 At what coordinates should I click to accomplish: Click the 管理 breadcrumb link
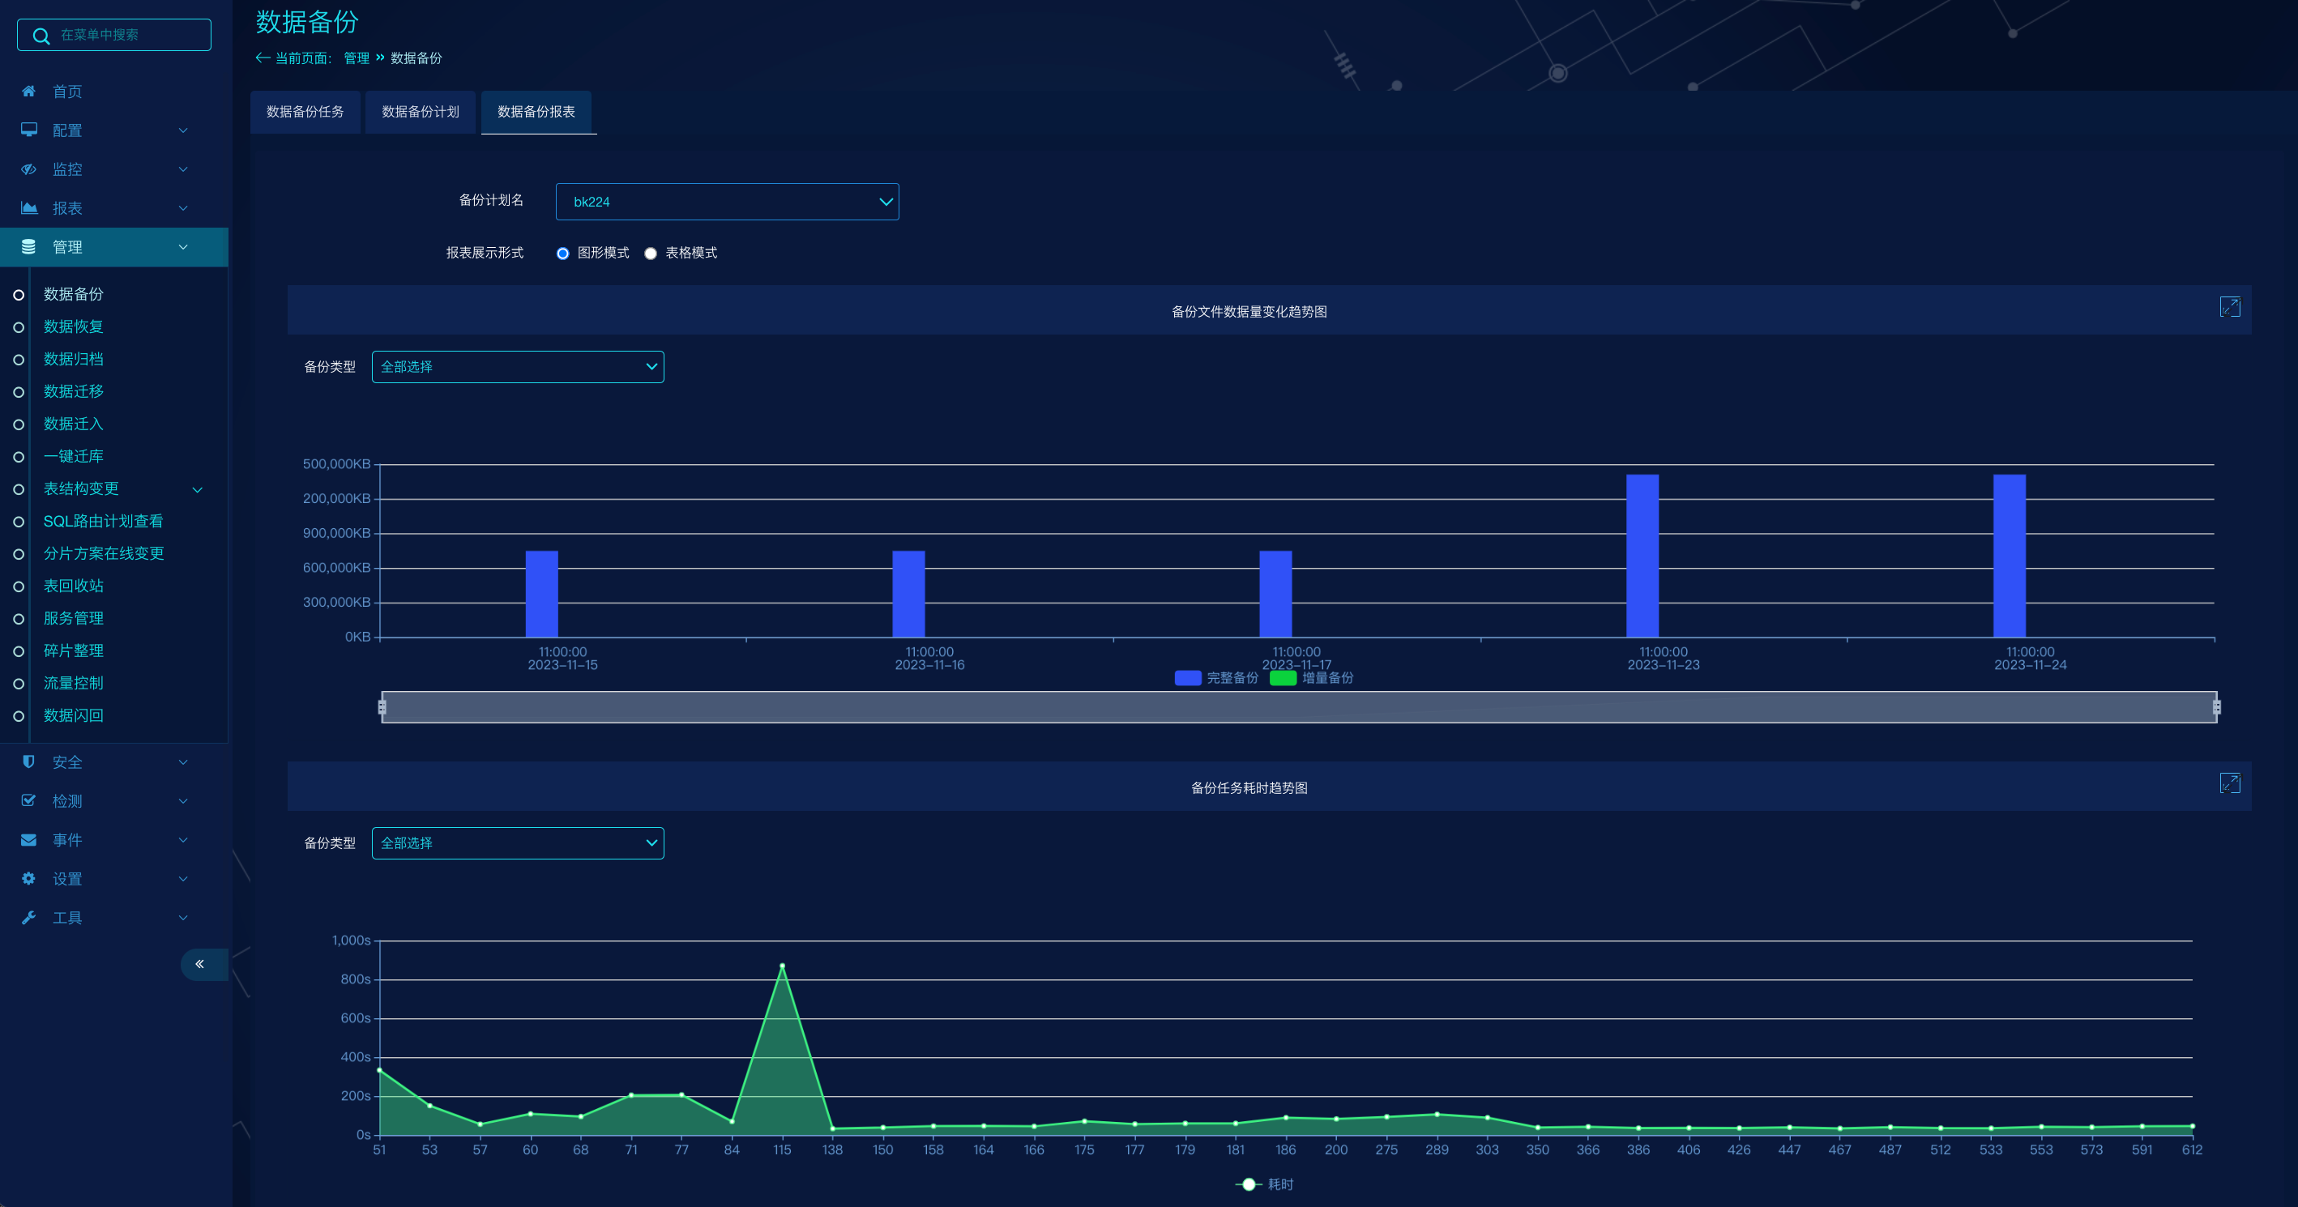356,58
